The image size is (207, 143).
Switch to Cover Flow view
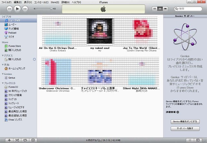(165, 9)
